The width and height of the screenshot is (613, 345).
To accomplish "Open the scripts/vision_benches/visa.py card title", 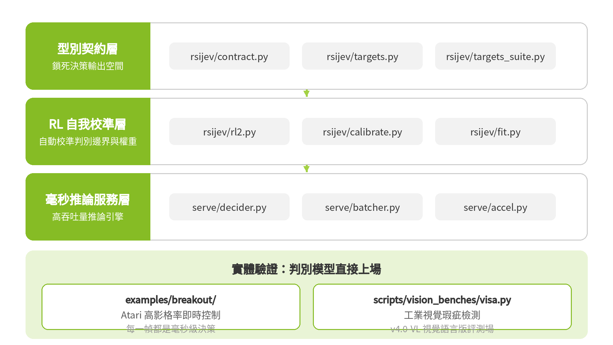I will click(x=442, y=300).
